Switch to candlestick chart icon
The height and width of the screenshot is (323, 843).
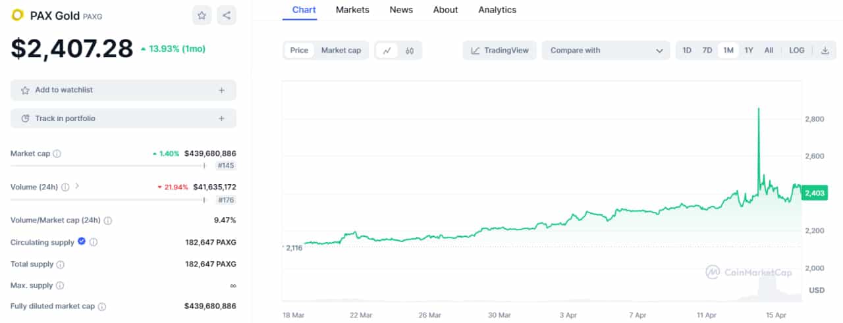click(410, 51)
